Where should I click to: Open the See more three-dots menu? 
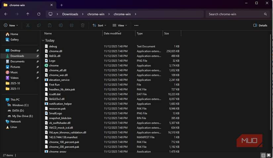[136, 25]
